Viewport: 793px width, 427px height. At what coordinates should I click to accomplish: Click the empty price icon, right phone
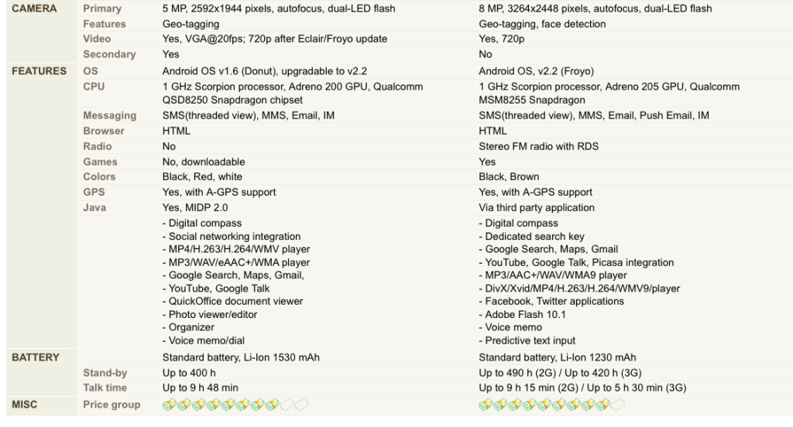(x=618, y=405)
